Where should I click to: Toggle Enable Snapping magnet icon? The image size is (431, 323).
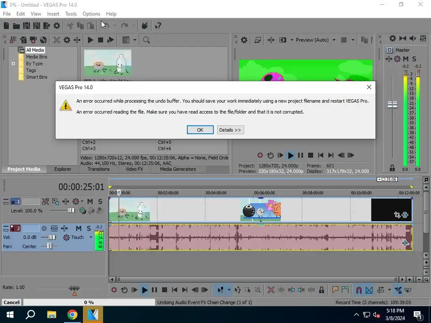(359, 290)
